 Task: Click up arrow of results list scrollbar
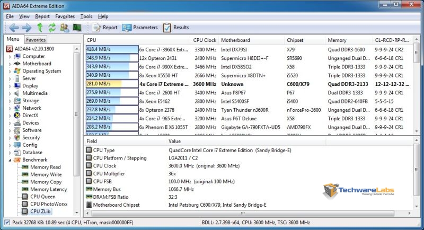pos(417,39)
